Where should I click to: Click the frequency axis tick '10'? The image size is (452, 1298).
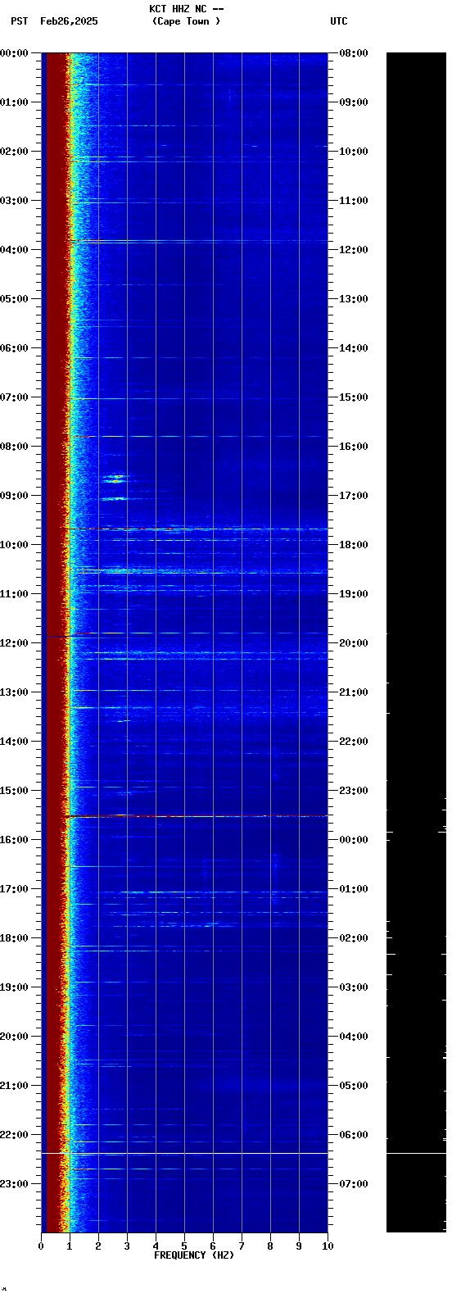(x=328, y=1246)
